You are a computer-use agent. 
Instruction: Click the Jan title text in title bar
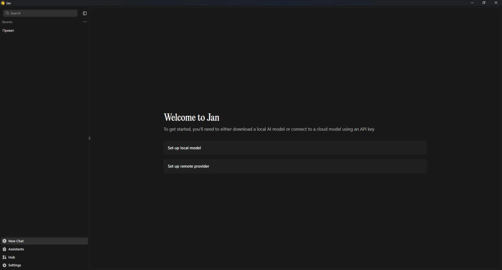pos(9,3)
